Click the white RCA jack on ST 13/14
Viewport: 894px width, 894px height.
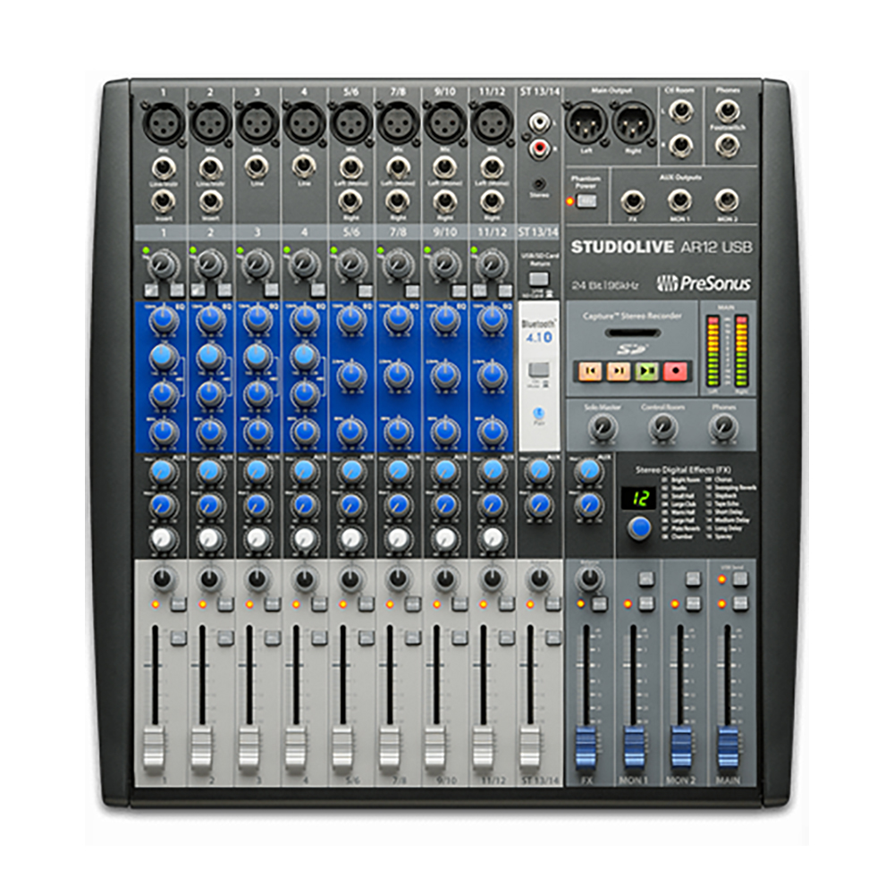pos(539,122)
